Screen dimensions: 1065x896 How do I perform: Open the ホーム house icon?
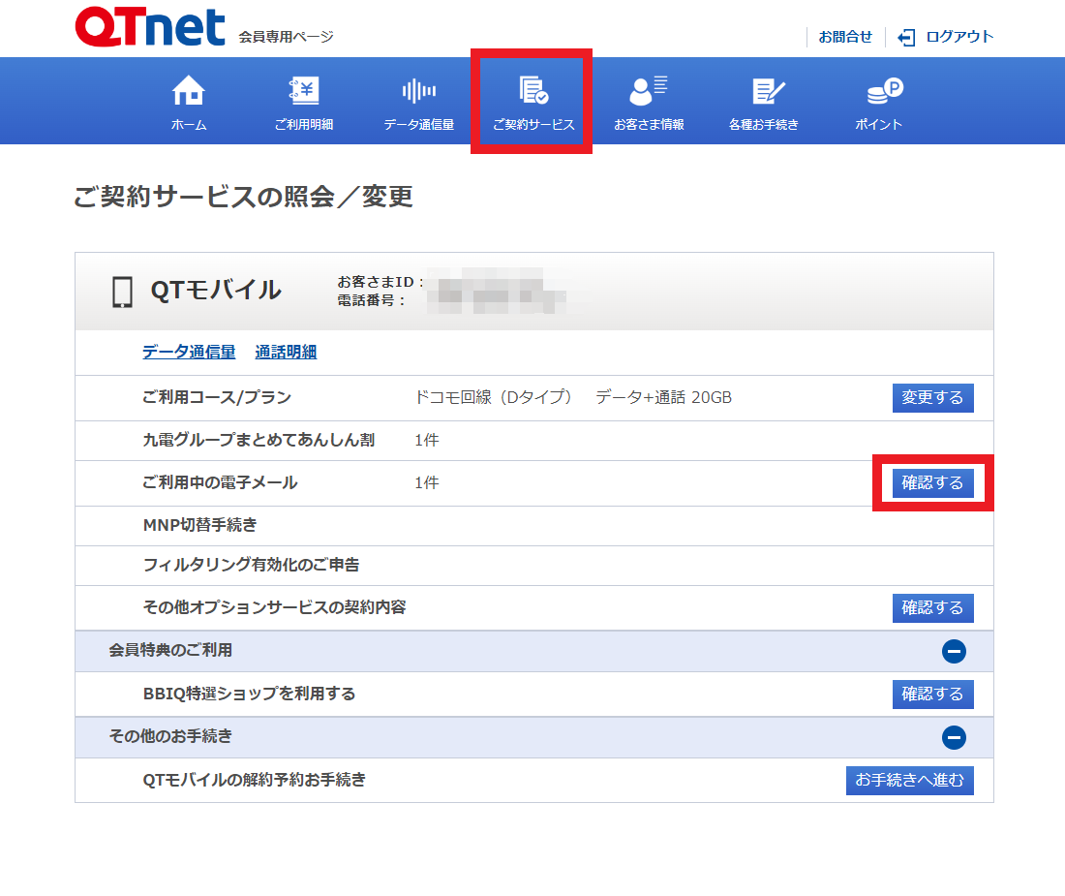[188, 90]
